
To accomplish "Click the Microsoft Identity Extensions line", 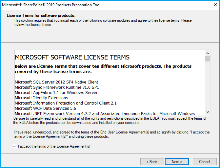I will 41,98.
